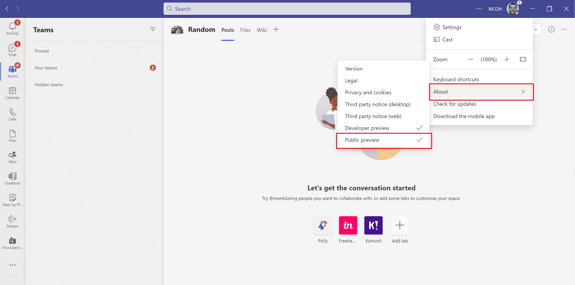Viewport: 575px width, 285px height.
Task: Toggle the Public preview option
Action: pyautogui.click(x=384, y=140)
